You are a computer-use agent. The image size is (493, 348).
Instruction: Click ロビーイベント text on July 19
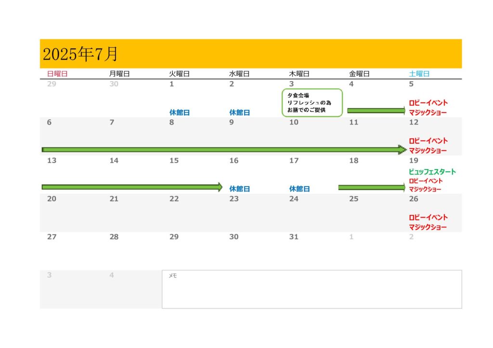pos(426,181)
